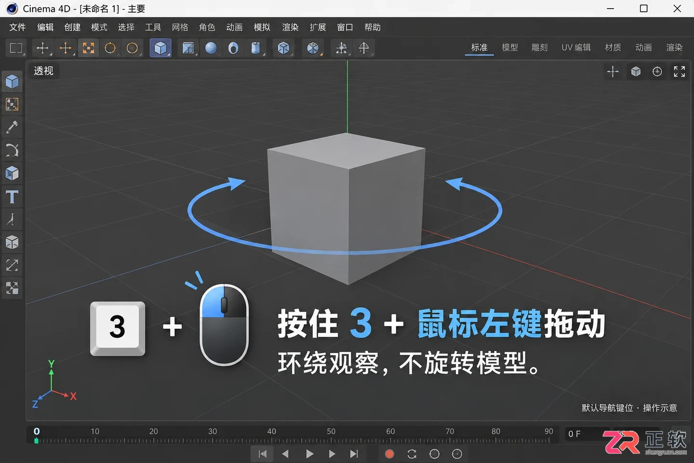The image size is (694, 463).
Task: Add a cube primitive from the top toolbar
Action: click(160, 48)
